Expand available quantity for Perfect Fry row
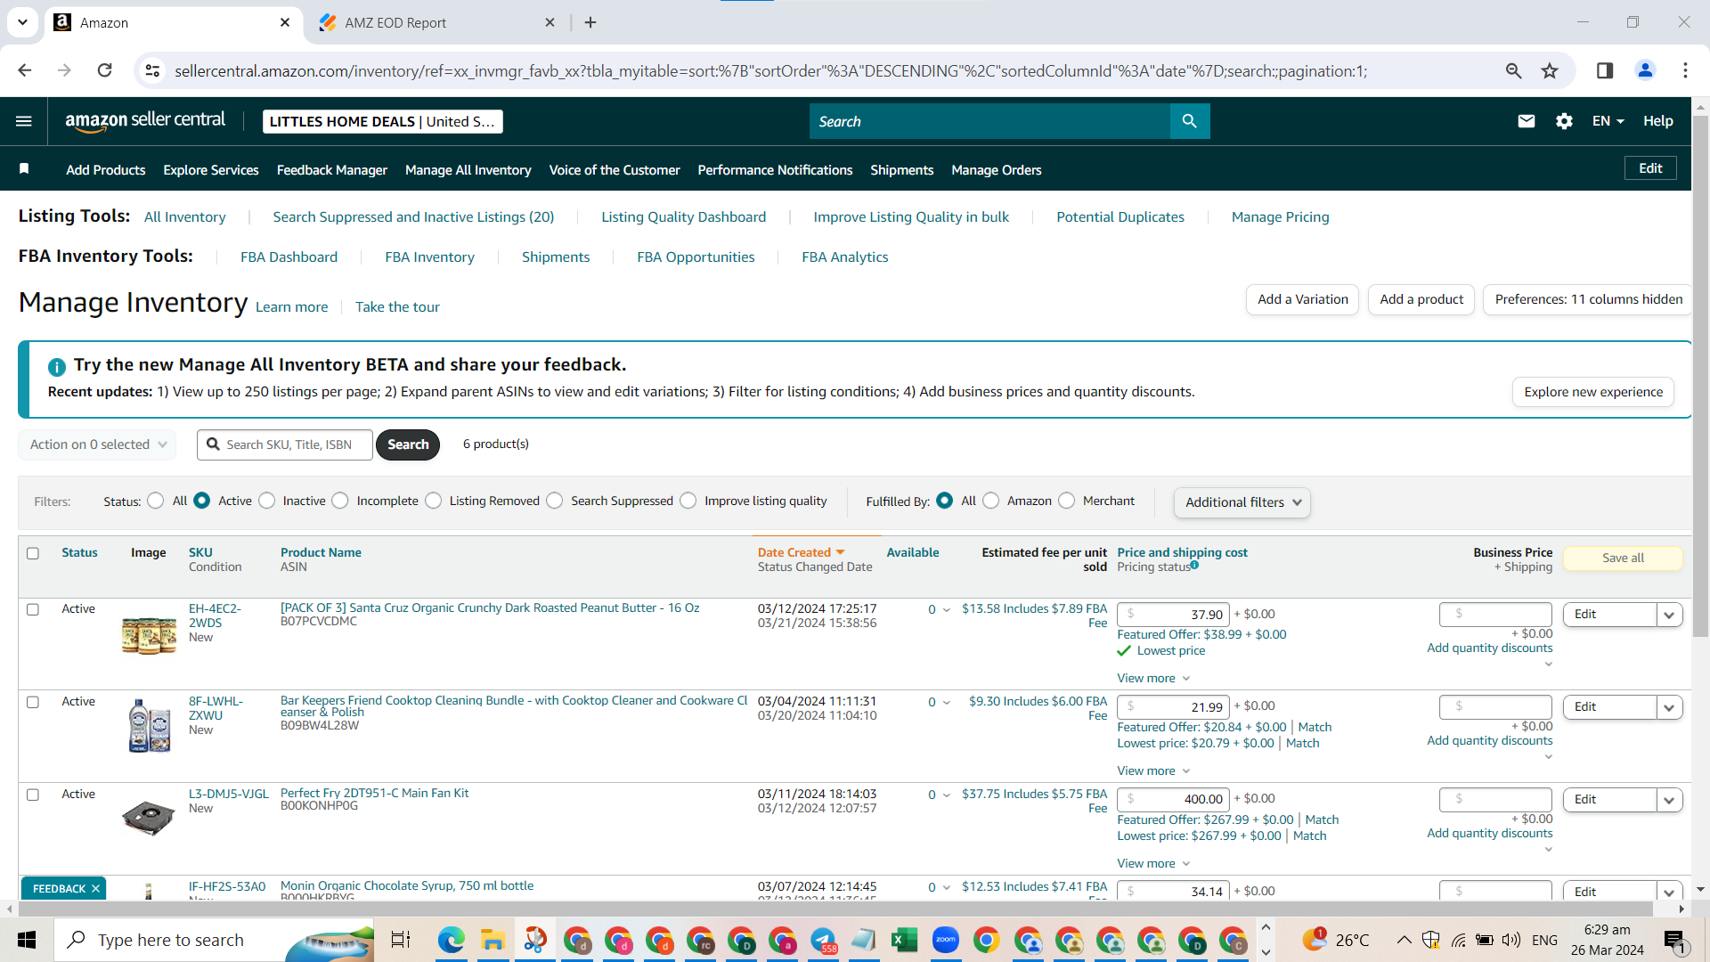The height and width of the screenshot is (962, 1710). pos(946,795)
